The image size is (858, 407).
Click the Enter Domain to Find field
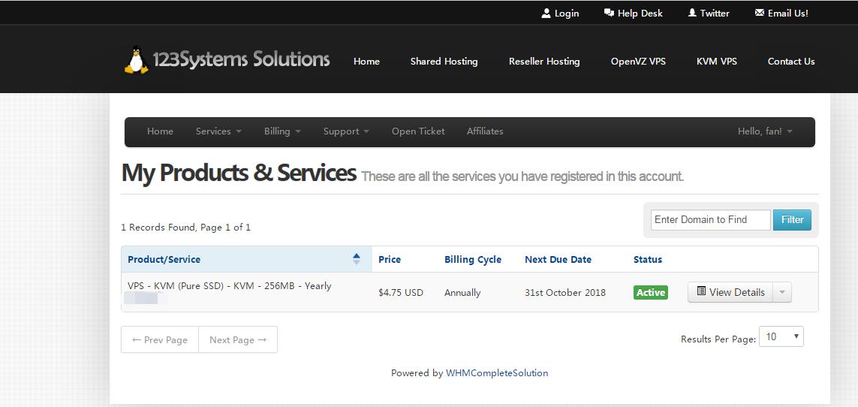[x=710, y=220]
